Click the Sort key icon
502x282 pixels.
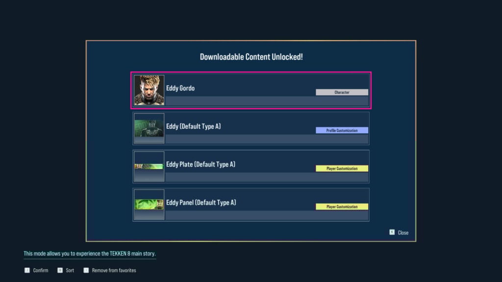(60, 270)
